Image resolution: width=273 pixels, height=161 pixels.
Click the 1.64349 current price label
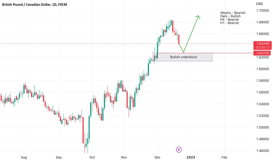[x=262, y=44]
